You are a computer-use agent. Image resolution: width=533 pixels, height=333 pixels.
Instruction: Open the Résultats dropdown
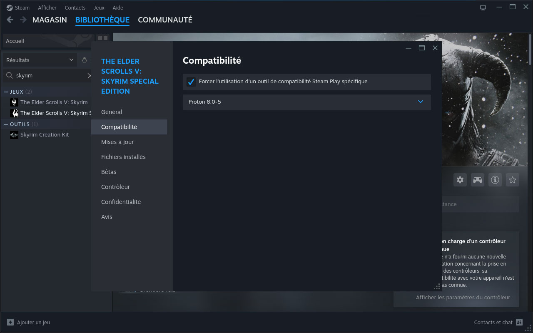click(40, 60)
